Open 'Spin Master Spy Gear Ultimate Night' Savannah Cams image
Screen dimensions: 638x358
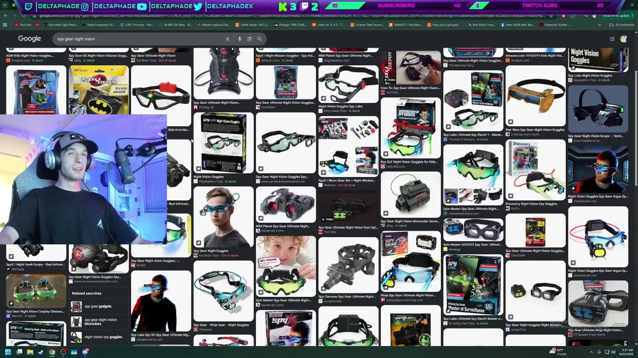(x=286, y=267)
